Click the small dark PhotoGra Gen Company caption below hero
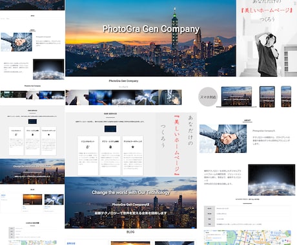This screenshot has height=245, width=297. (123, 81)
